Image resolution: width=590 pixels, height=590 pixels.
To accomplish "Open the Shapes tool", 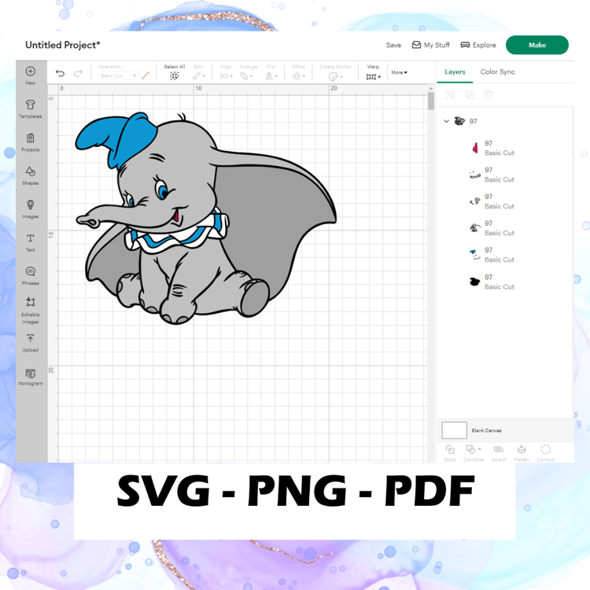I will (31, 175).
